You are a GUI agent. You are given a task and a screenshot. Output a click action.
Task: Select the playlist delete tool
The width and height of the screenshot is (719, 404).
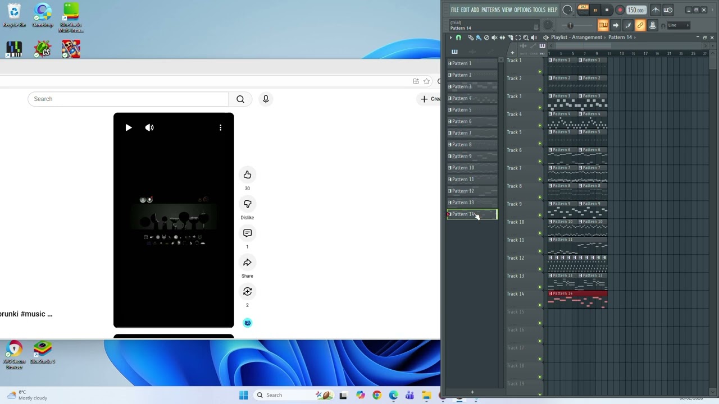[486, 38]
